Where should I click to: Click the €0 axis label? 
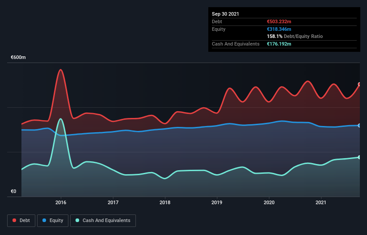click(x=13, y=191)
